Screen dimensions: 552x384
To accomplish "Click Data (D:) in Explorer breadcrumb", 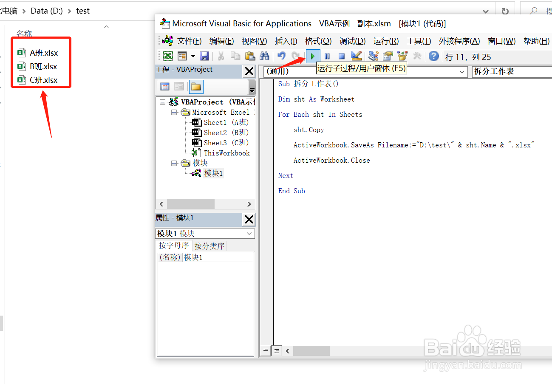I will (x=47, y=11).
